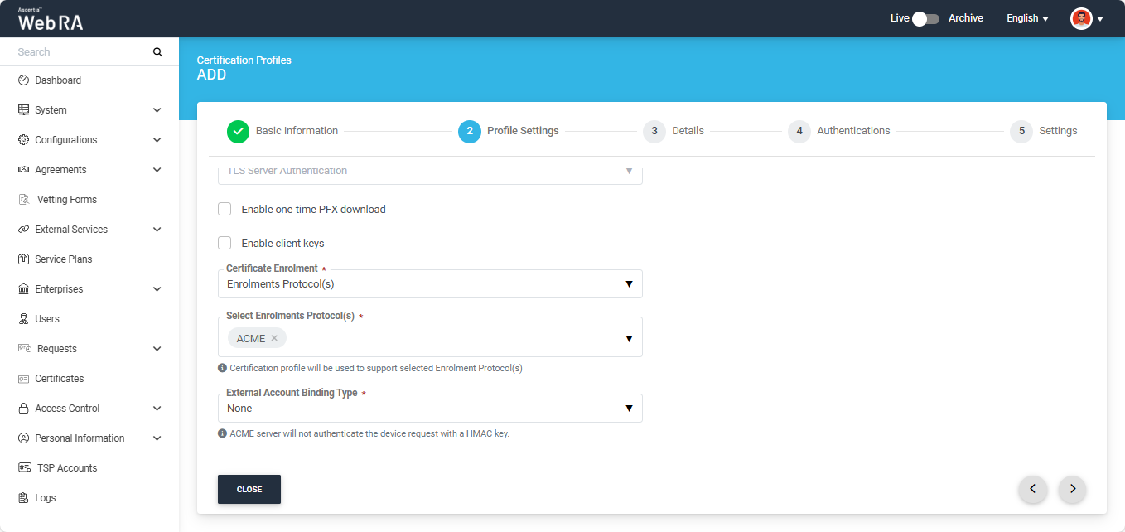Image resolution: width=1125 pixels, height=532 pixels.
Task: Click the Certificates sidebar icon
Action: [23, 379]
